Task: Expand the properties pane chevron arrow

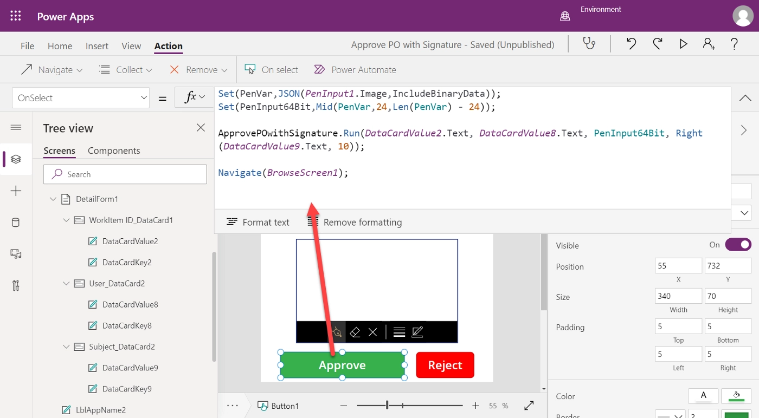Action: pos(744,130)
